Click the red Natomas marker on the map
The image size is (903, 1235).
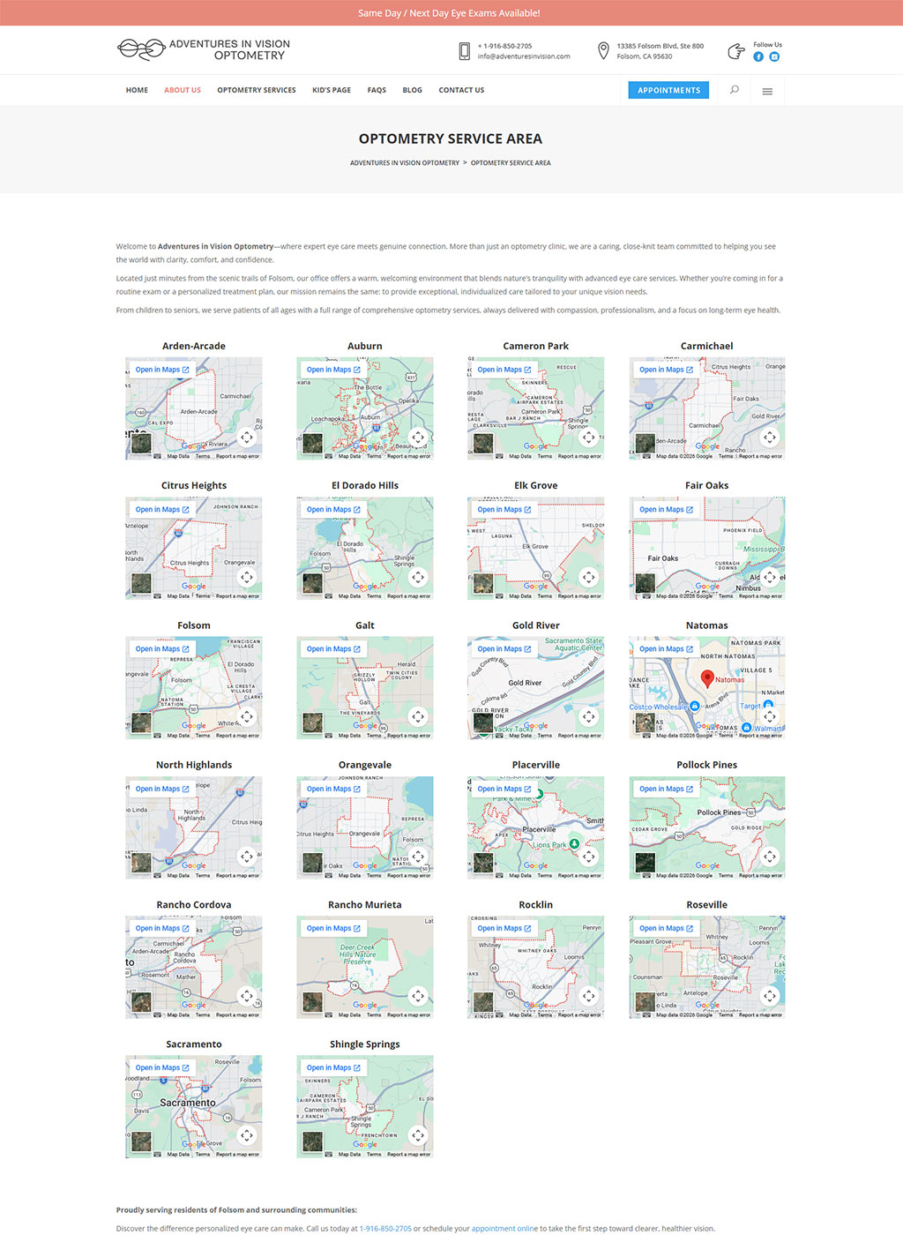point(707,677)
